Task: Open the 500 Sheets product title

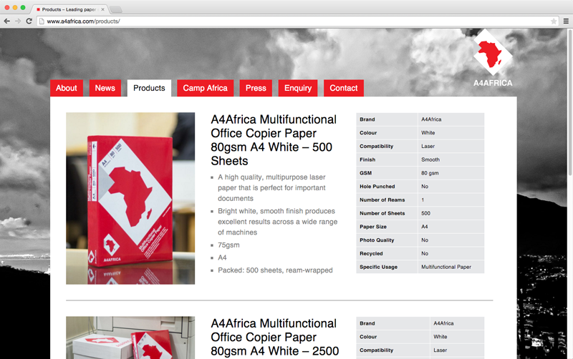Action: pyautogui.click(x=274, y=140)
